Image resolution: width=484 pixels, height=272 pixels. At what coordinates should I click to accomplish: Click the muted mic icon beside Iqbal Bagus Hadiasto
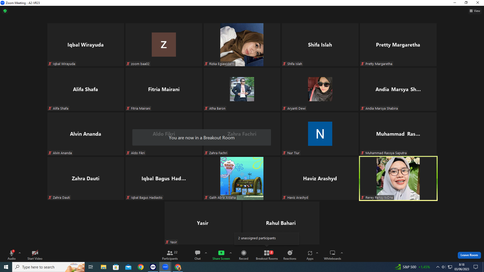pyautogui.click(x=128, y=197)
